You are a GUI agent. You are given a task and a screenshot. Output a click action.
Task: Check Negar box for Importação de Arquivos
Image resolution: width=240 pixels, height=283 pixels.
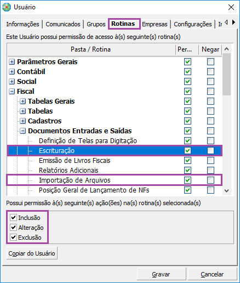pyautogui.click(x=210, y=180)
